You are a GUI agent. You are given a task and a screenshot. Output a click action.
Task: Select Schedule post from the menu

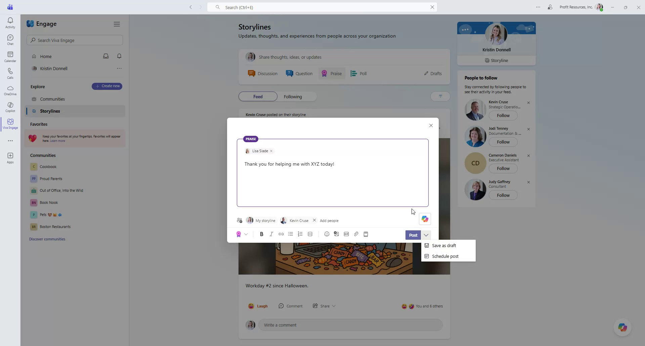[x=445, y=256]
